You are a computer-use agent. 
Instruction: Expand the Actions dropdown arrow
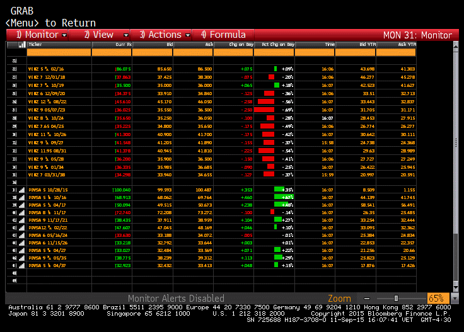coord(188,35)
